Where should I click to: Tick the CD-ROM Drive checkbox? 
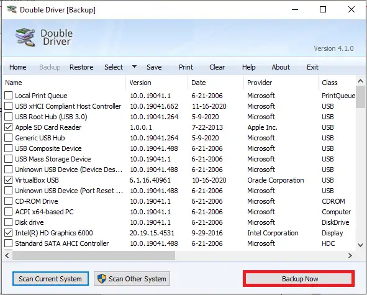pyautogui.click(x=9, y=201)
